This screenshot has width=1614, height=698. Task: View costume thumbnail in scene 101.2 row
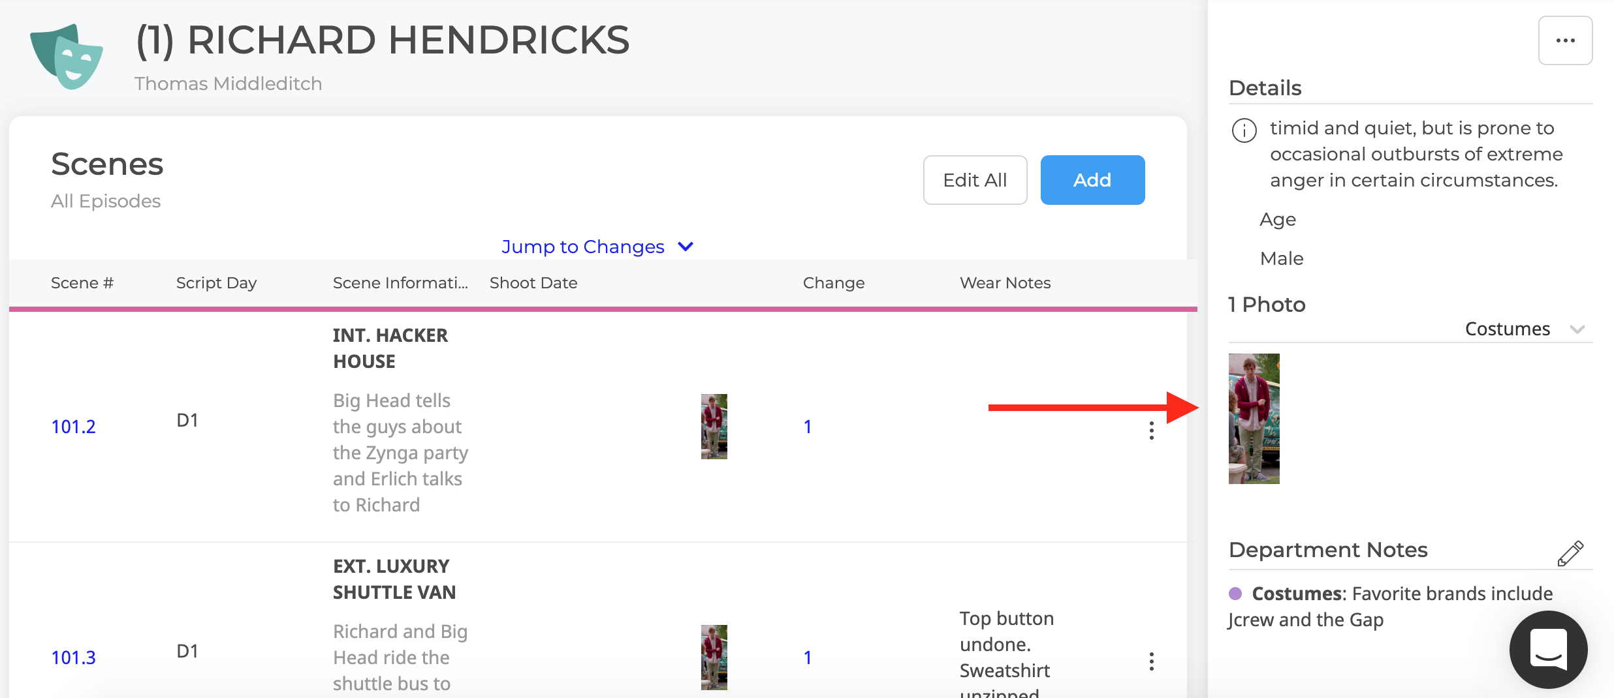click(714, 427)
